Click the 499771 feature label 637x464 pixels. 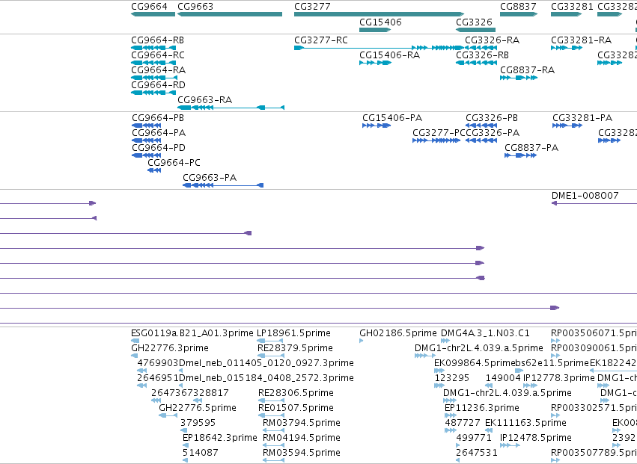[474, 439]
